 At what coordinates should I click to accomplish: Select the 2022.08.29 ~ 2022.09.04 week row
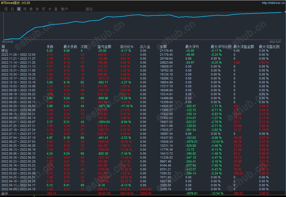pos(143,106)
